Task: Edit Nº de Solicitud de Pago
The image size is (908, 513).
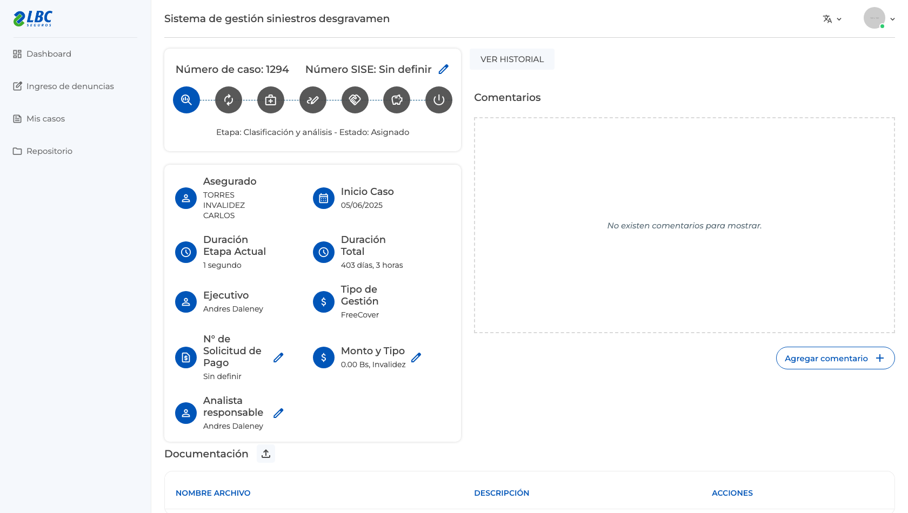Action: [x=278, y=357]
